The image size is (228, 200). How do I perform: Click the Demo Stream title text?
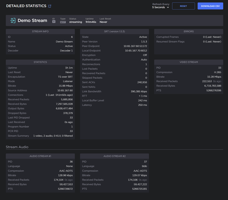click(x=32, y=21)
